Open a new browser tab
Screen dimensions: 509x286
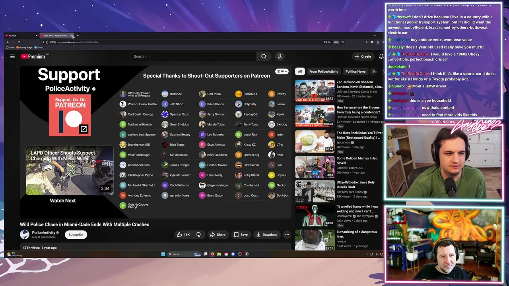(78, 36)
